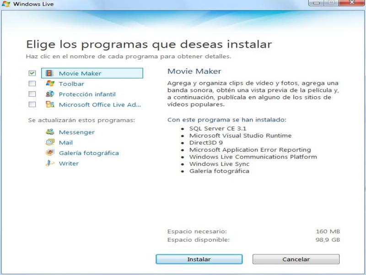The image size is (366, 275).
Task: Click the Windows Live logo in the title bar
Action: (6, 4)
